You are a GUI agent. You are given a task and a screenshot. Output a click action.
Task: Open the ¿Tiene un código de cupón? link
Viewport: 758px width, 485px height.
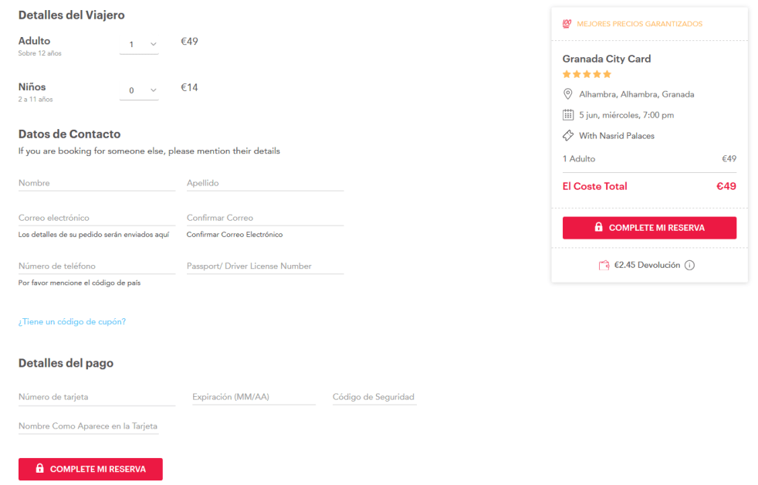point(72,322)
